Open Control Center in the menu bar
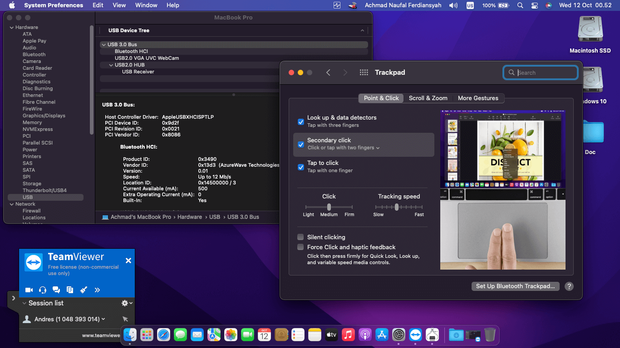The height and width of the screenshot is (348, 620). [x=535, y=5]
